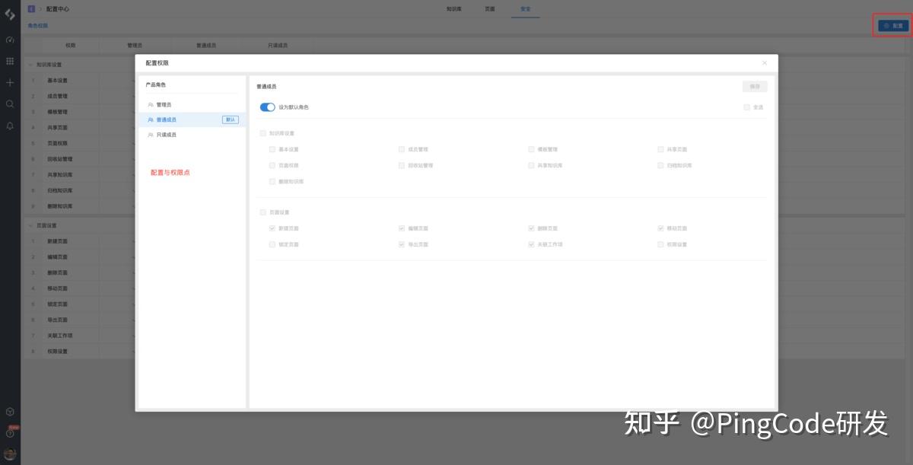Open the apps grid icon in left sidebar
The width and height of the screenshot is (913, 465).
(x=10, y=59)
